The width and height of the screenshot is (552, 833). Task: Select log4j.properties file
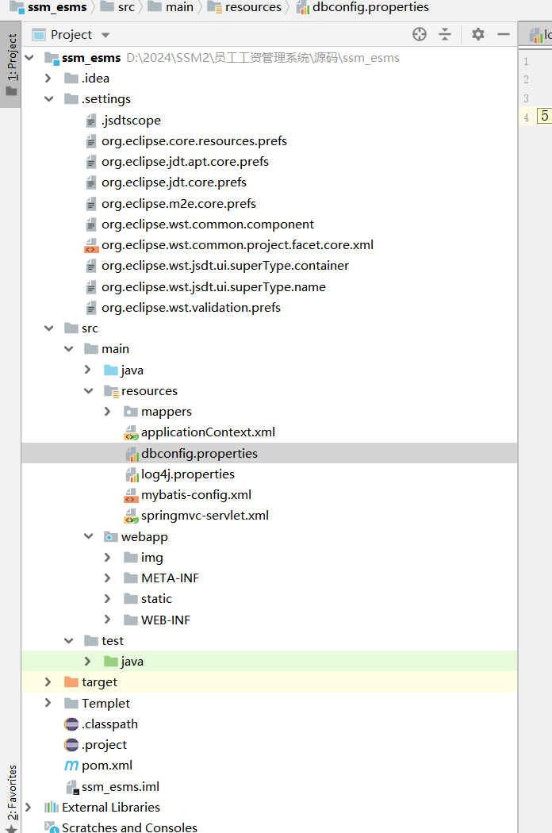(187, 474)
